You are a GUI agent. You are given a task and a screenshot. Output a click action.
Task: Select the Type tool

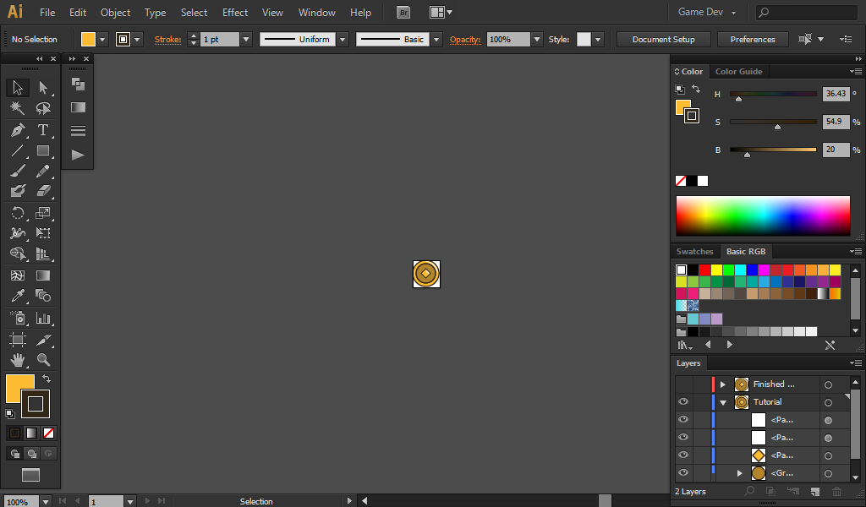click(43, 130)
